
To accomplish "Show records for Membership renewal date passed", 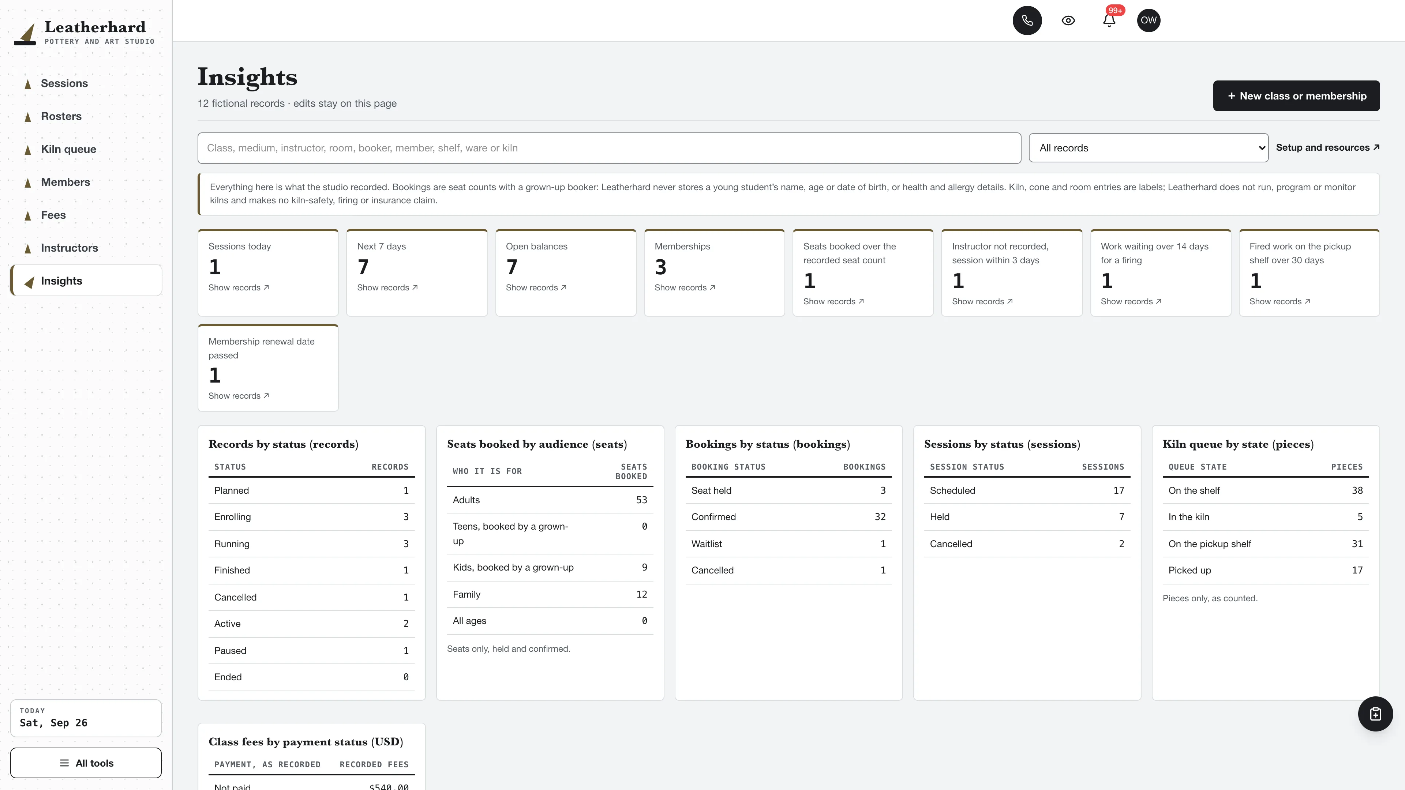I will coord(238,396).
